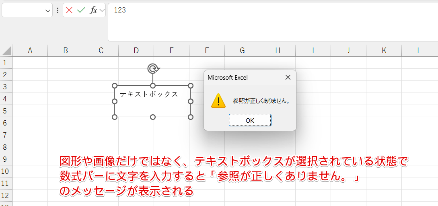The image size is (438, 206).
Task: Select row 5 header
Action: click(5, 111)
